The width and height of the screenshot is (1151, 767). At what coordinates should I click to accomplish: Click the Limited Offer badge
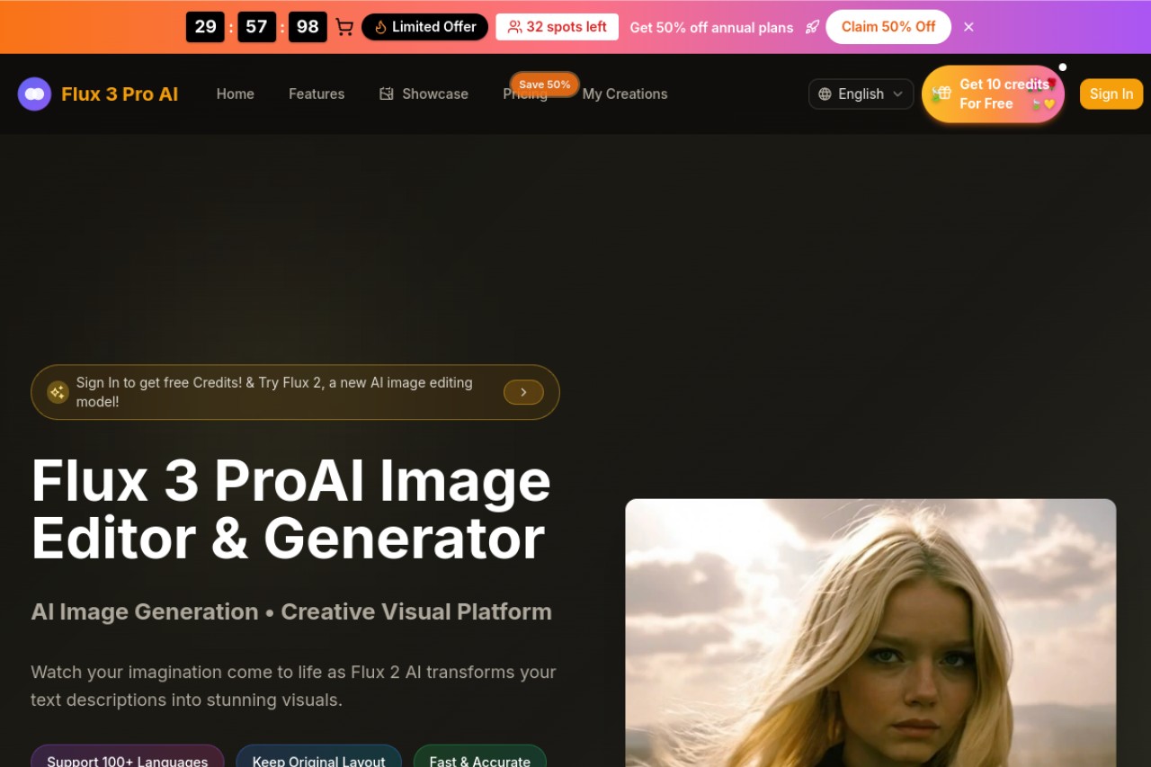(424, 27)
